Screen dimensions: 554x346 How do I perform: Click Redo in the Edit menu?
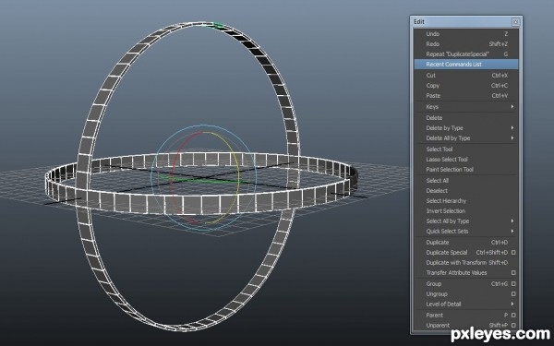click(466, 44)
